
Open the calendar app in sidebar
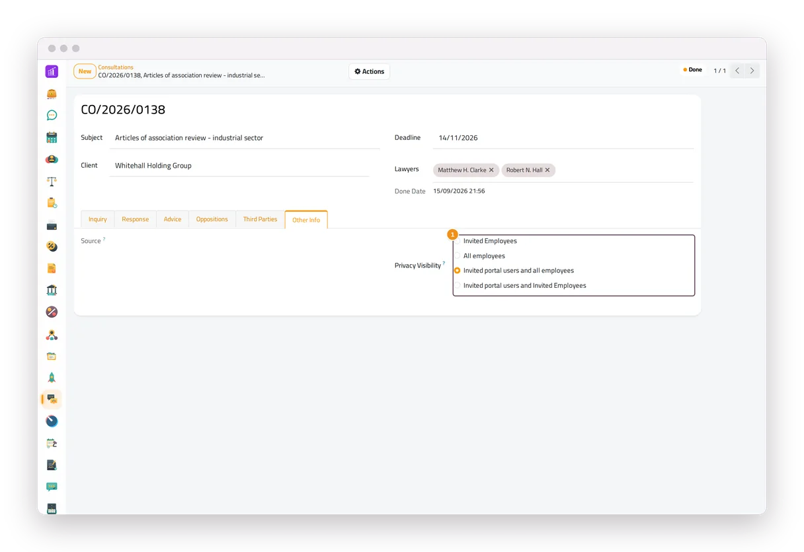coord(52,137)
